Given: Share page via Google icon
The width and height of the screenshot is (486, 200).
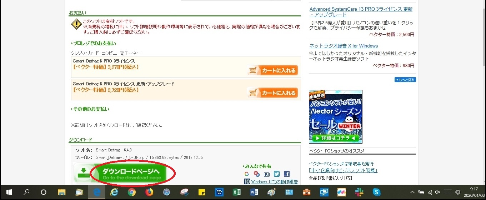Looking at the screenshot, I should point(247,174).
